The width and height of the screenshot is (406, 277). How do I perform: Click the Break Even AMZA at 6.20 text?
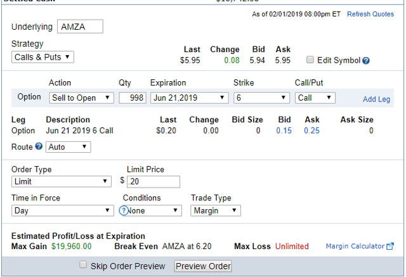pos(163,246)
